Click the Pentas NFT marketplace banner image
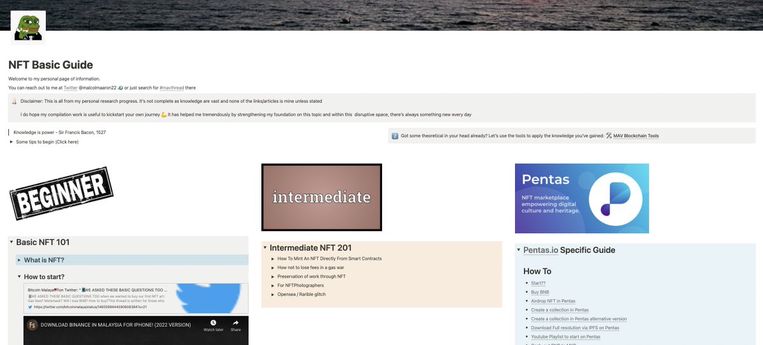The image size is (763, 345). pyautogui.click(x=582, y=198)
